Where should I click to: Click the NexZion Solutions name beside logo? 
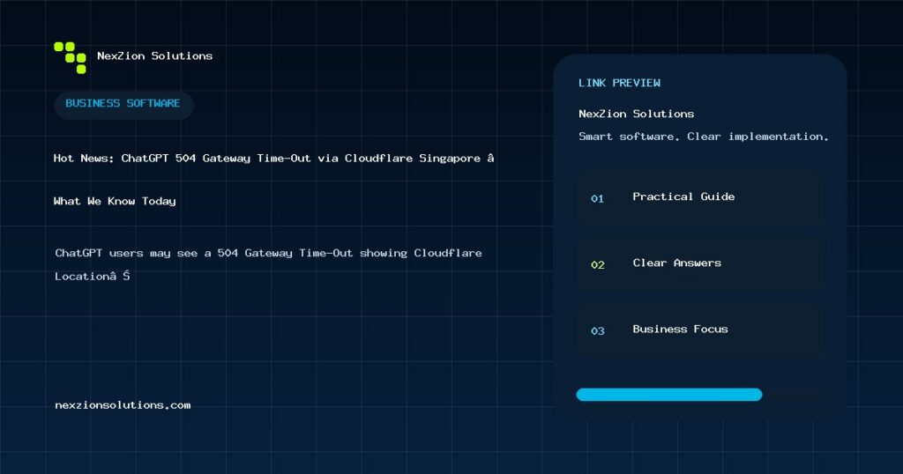click(x=154, y=56)
